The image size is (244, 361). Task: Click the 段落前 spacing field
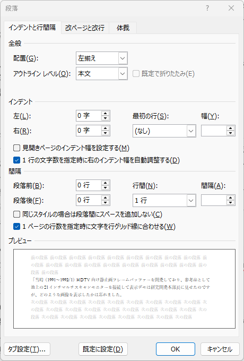[89, 185]
